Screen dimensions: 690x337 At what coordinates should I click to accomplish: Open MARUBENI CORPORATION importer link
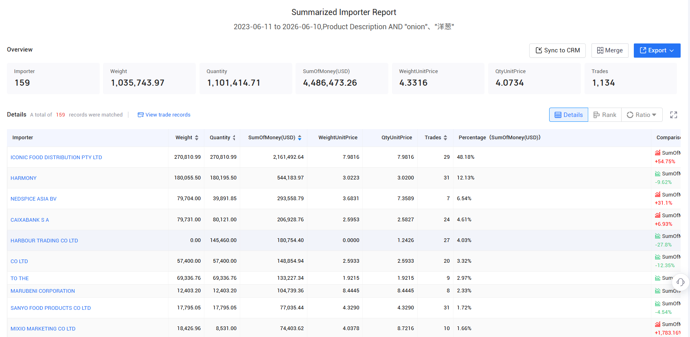43,291
